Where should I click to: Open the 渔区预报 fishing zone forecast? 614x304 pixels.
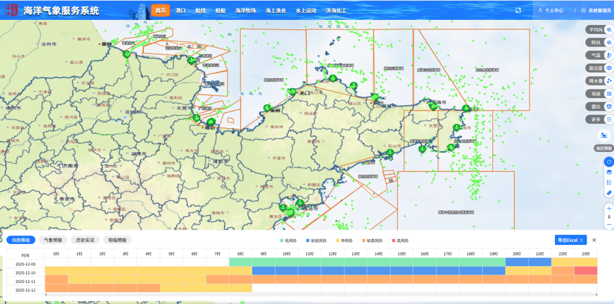(x=604, y=136)
